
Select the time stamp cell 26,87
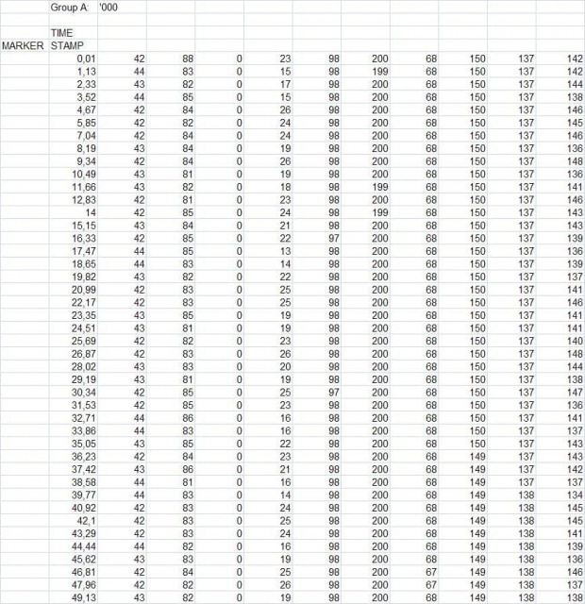74,354
